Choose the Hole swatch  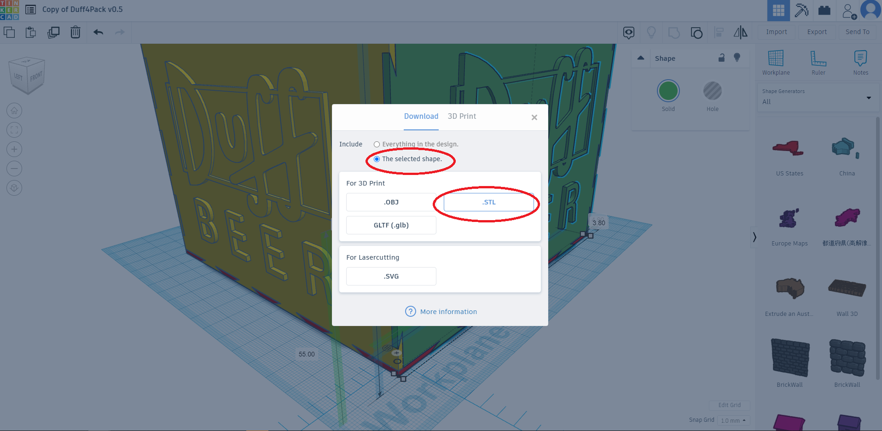(x=712, y=91)
